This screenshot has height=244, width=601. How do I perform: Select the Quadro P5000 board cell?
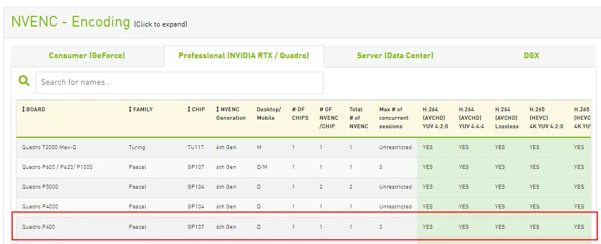click(x=40, y=187)
